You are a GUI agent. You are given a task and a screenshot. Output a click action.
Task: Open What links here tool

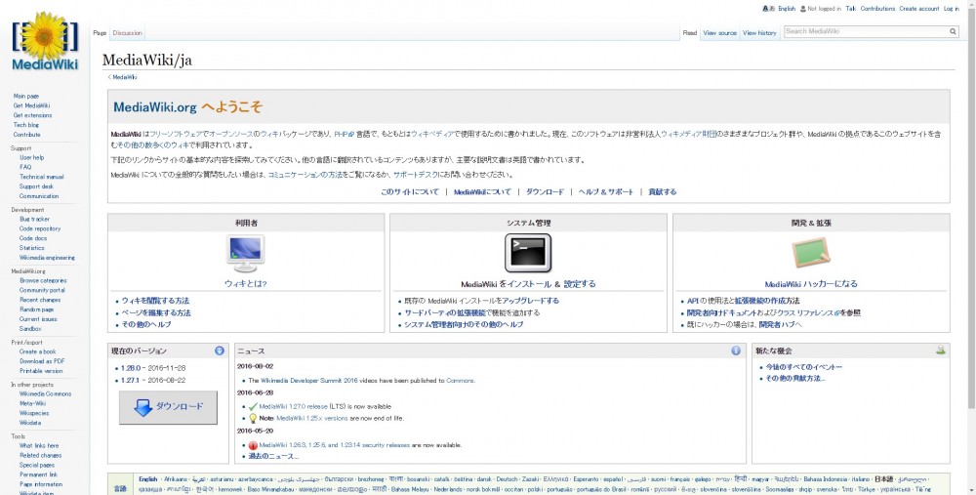39,446
